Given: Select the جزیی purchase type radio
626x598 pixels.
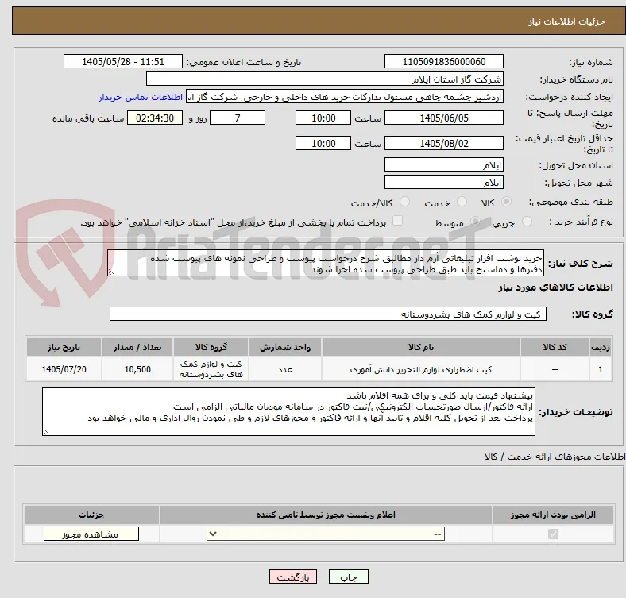Looking at the screenshot, I should coord(527,221).
